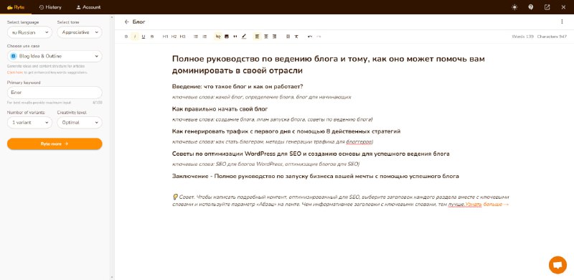
Task: Click the Ryte more button
Action: (55, 144)
